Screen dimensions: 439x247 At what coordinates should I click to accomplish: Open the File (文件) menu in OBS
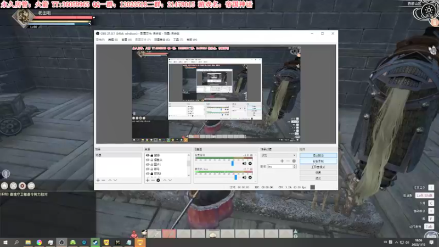[100, 40]
